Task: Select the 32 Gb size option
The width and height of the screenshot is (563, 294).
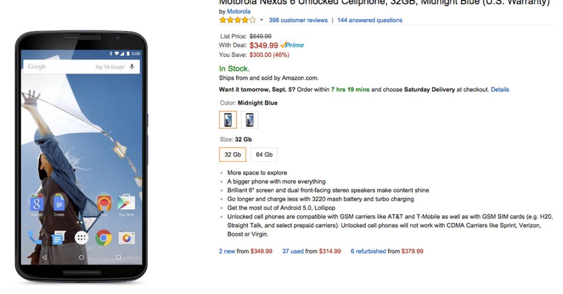Action: 233,154
